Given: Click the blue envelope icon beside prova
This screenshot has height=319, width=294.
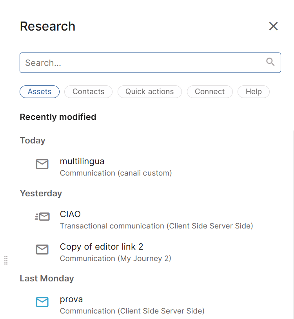Looking at the screenshot, I should pyautogui.click(x=42, y=302).
